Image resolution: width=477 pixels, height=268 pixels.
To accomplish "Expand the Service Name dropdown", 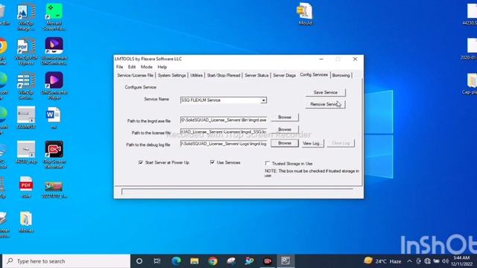I will (263, 100).
